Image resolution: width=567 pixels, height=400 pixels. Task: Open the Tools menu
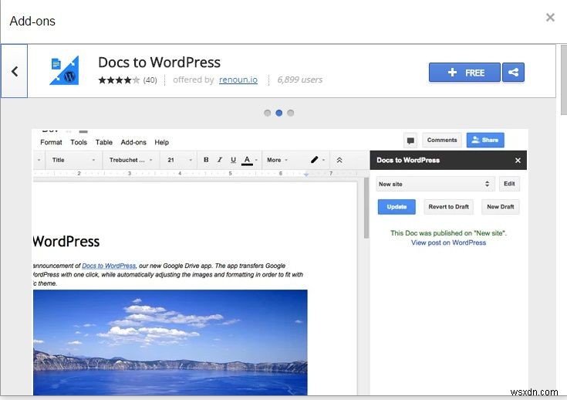tap(79, 142)
